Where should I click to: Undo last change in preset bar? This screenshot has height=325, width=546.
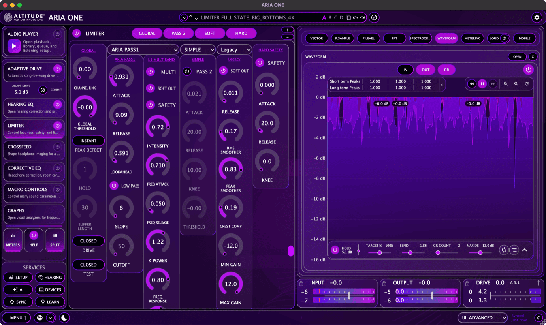(355, 17)
